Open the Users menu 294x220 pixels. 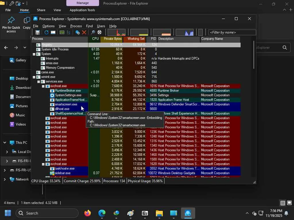coord(101,26)
